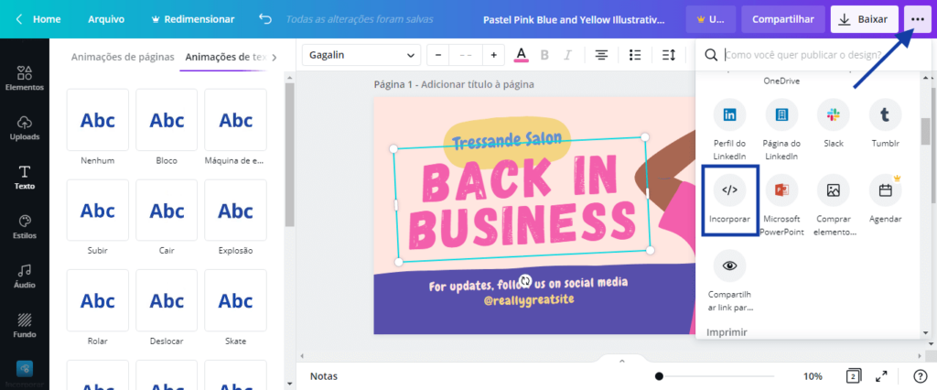Click the OneDrive label in publish list
937x390 pixels.
781,81
